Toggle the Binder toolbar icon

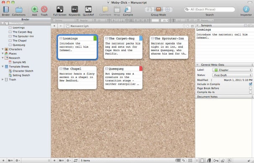pyautogui.click(x=6, y=10)
